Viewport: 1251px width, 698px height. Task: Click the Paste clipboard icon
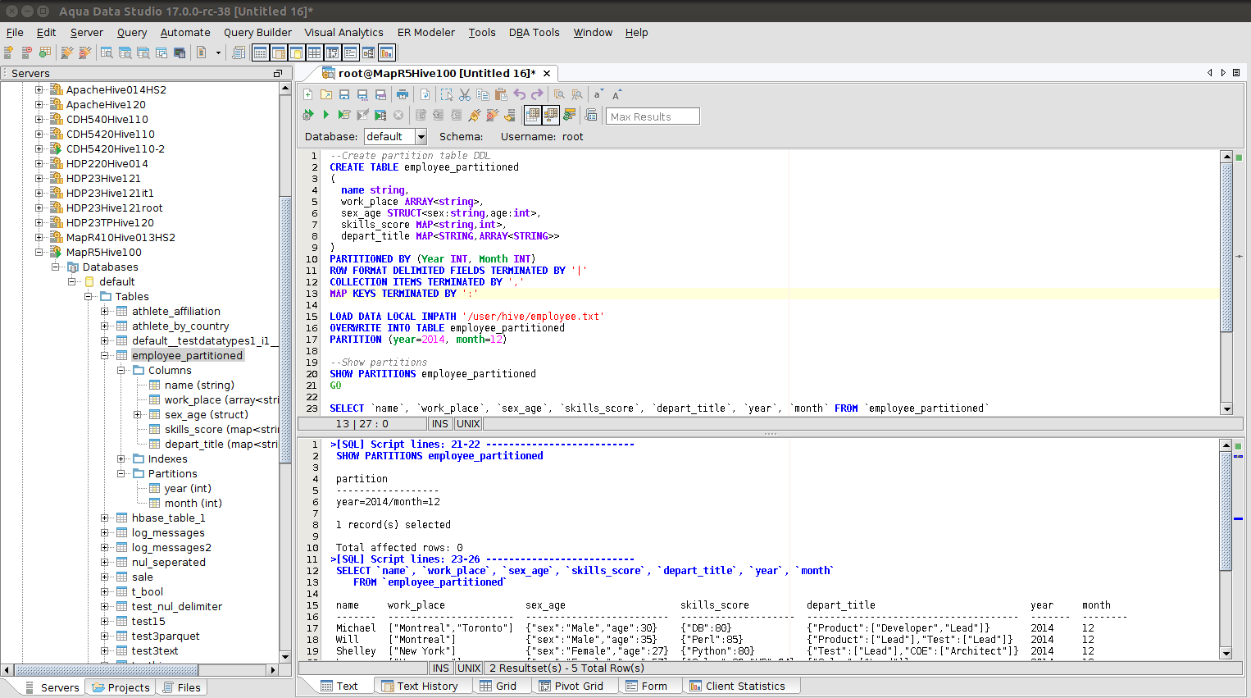coord(500,95)
